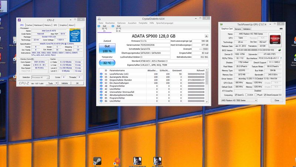296x167 pixels.
Task: Open the Aussehen menu
Action: tap(132, 23)
